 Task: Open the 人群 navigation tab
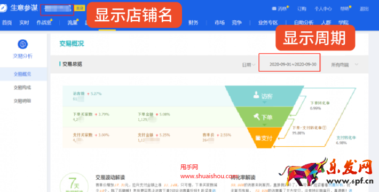(326, 23)
